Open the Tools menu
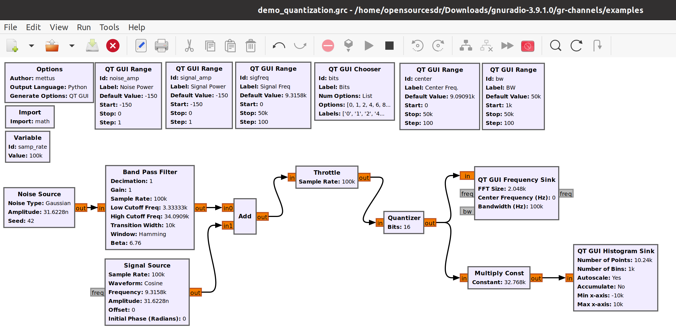Viewport: 676px width, 330px height. point(109,27)
